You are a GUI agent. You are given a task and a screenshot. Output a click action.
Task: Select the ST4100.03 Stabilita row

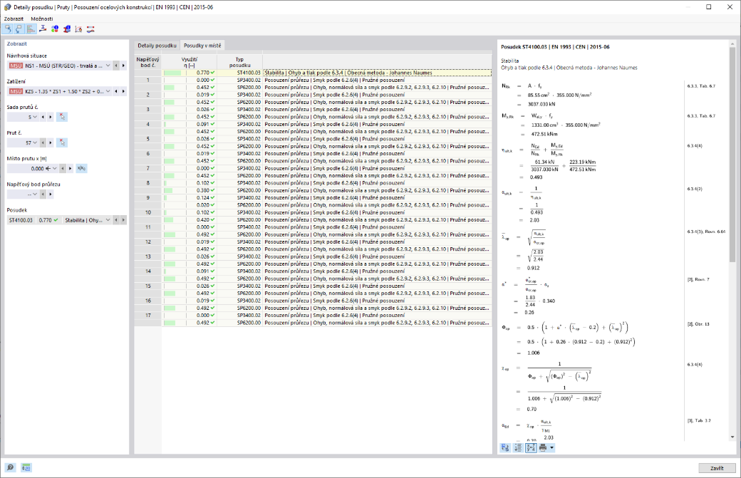pos(326,73)
